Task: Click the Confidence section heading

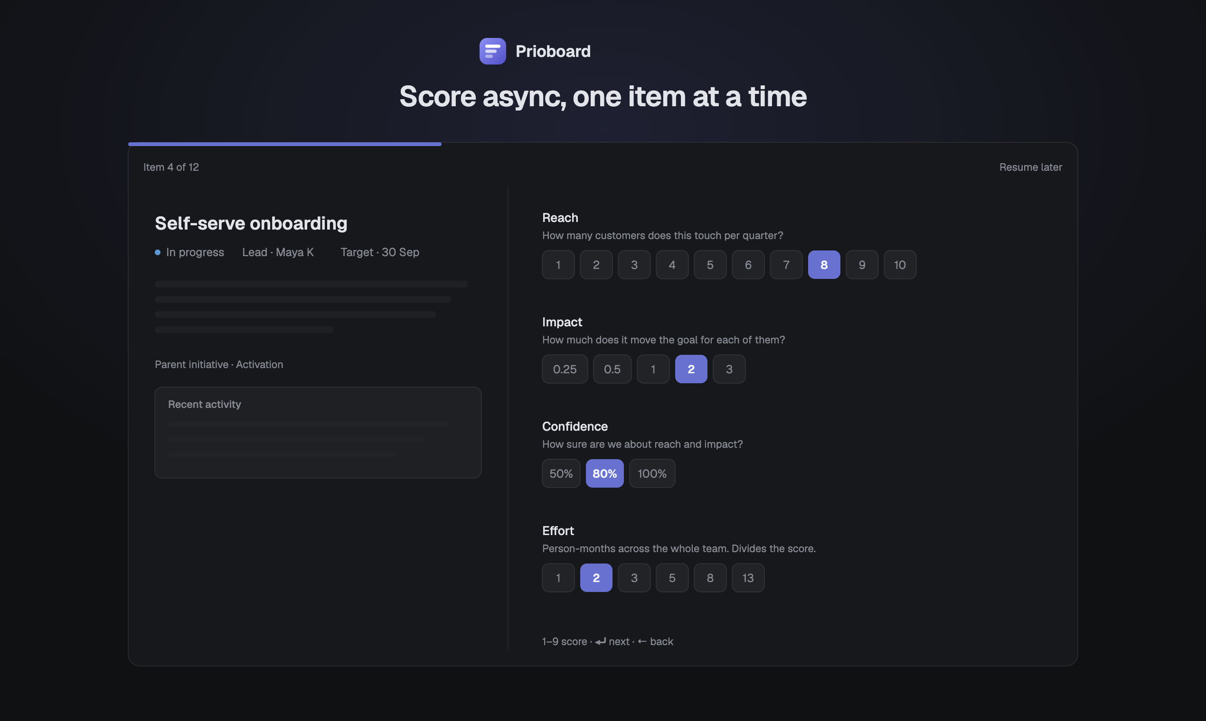Action: coord(575,426)
